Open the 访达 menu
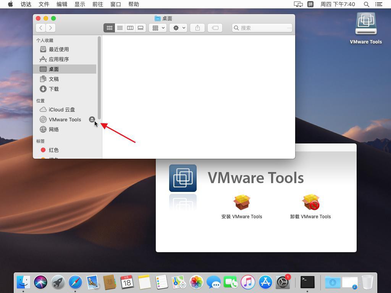391x293 pixels. pyautogui.click(x=26, y=4)
